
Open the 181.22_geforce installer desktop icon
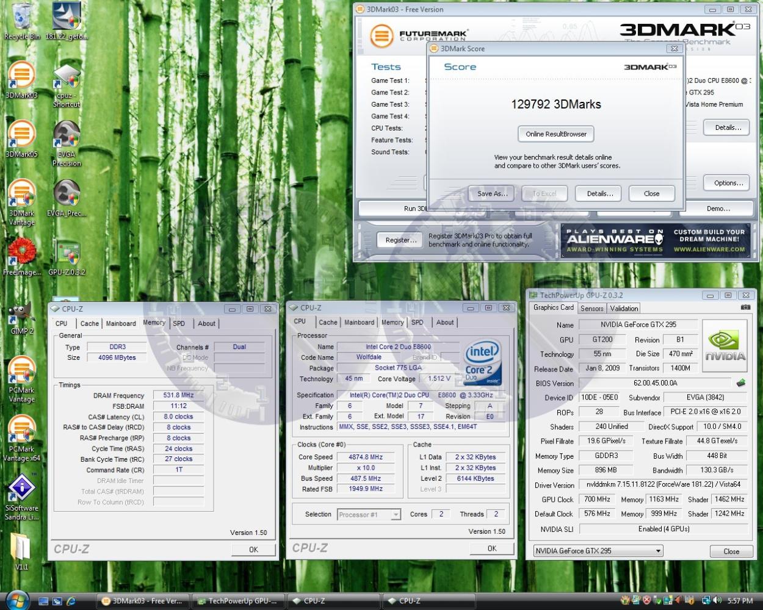point(67,21)
